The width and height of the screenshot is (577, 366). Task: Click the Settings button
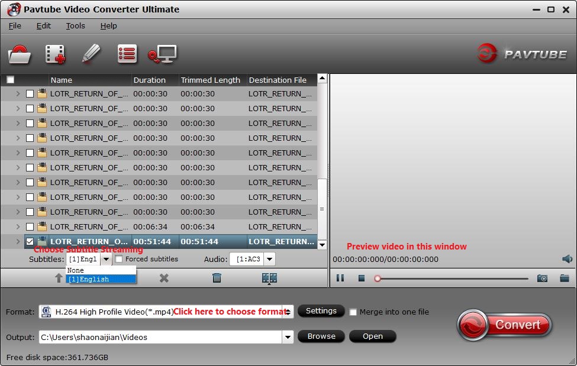(321, 311)
